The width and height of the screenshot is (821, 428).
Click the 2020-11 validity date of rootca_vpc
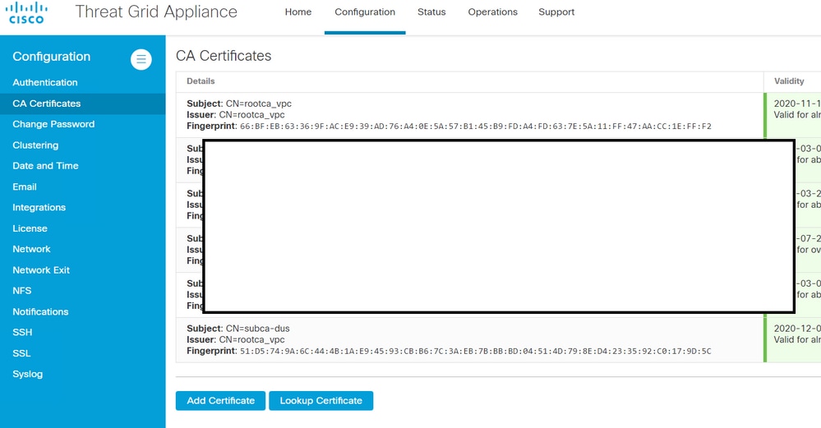(797, 104)
